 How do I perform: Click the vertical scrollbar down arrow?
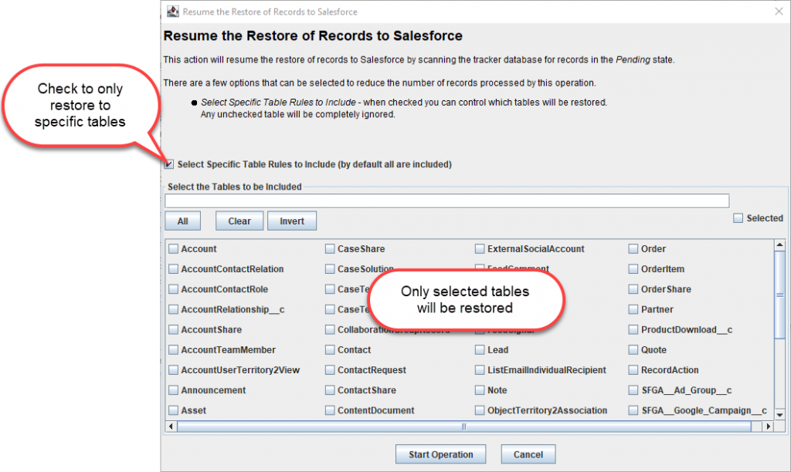780,415
